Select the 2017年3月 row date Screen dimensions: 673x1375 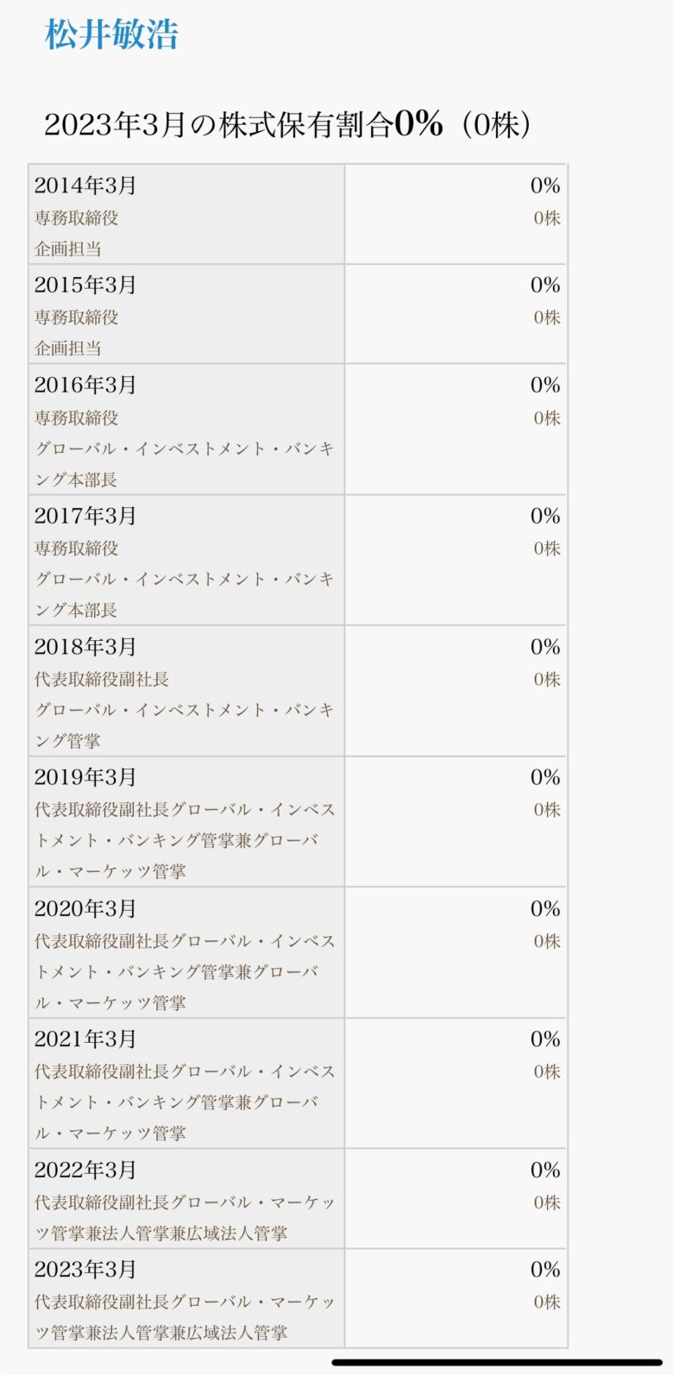tap(85, 516)
